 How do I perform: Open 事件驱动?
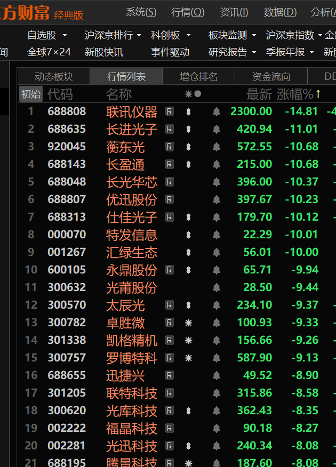pos(170,52)
